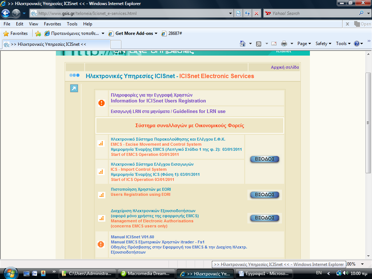The image size is (372, 279).
Task: Expand the address bar history dropdown
Action: pyautogui.click(x=230, y=13)
